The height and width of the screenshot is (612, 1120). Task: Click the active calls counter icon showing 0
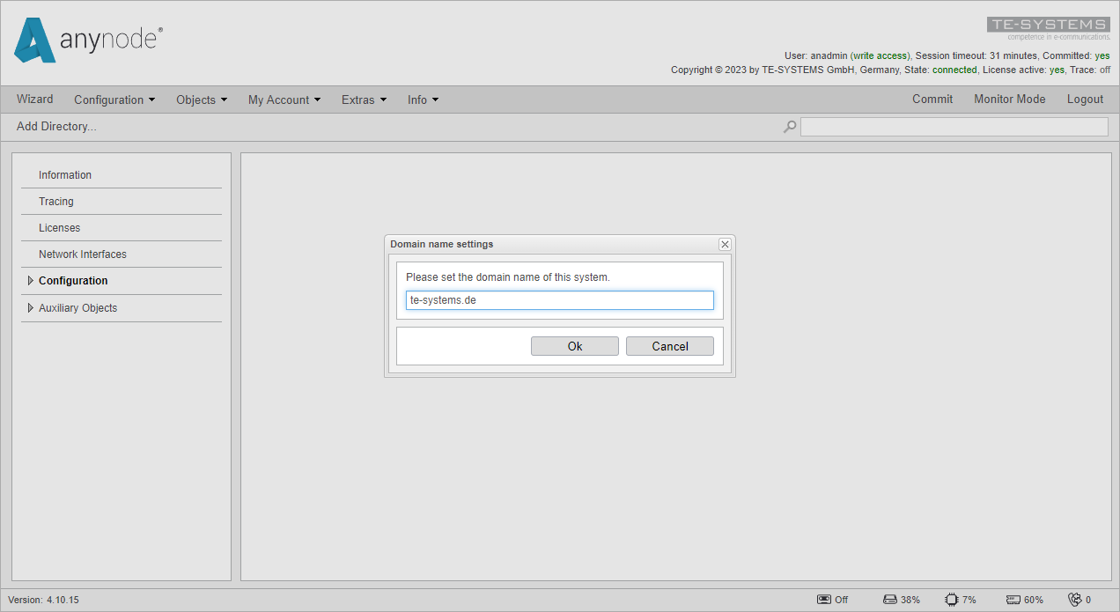point(1074,599)
